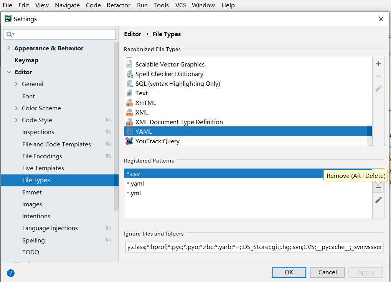Click the copy icon beside Spelling

[x=108, y=240]
